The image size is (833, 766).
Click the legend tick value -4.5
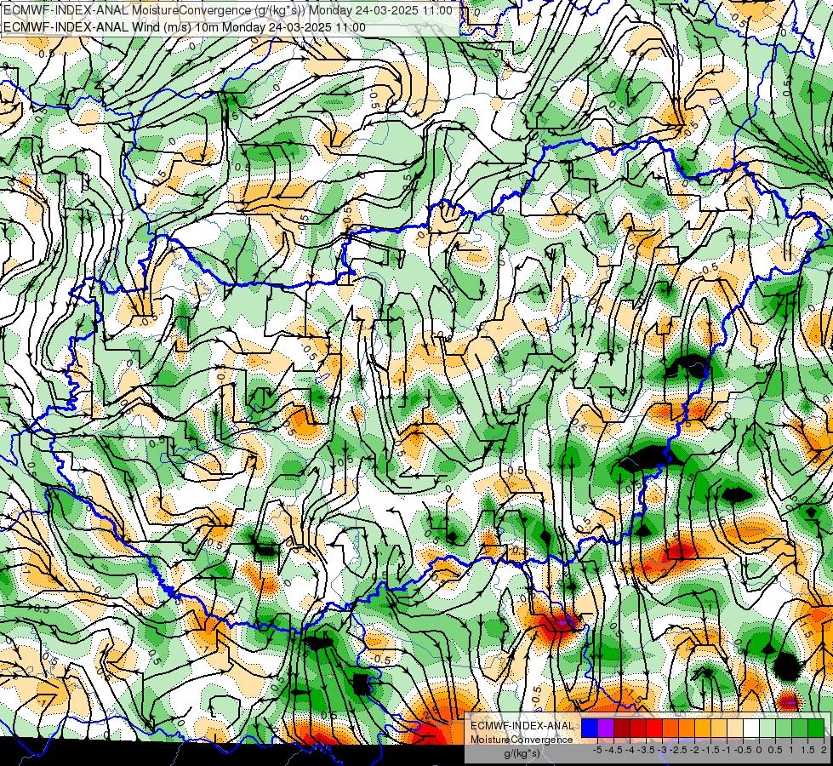[613, 750]
